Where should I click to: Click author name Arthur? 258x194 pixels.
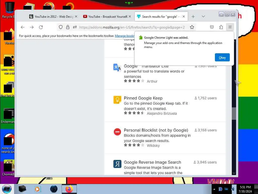[x=152, y=81]
